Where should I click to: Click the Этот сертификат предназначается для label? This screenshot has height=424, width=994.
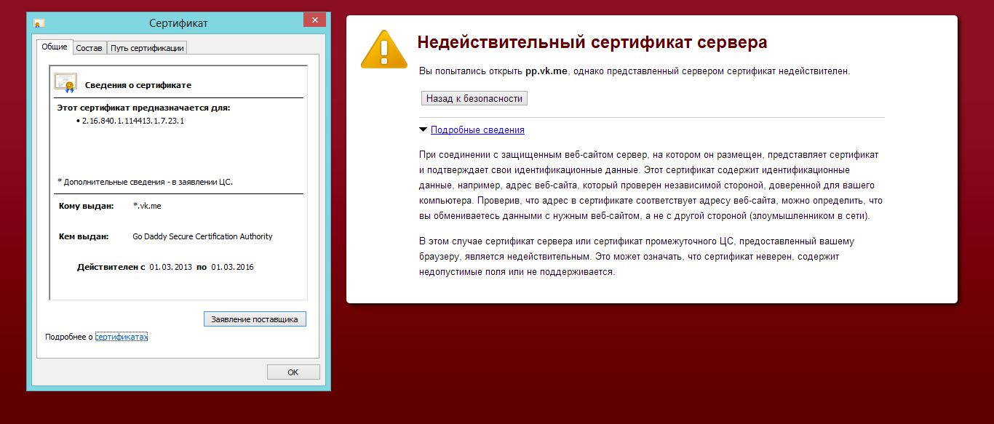click(143, 108)
